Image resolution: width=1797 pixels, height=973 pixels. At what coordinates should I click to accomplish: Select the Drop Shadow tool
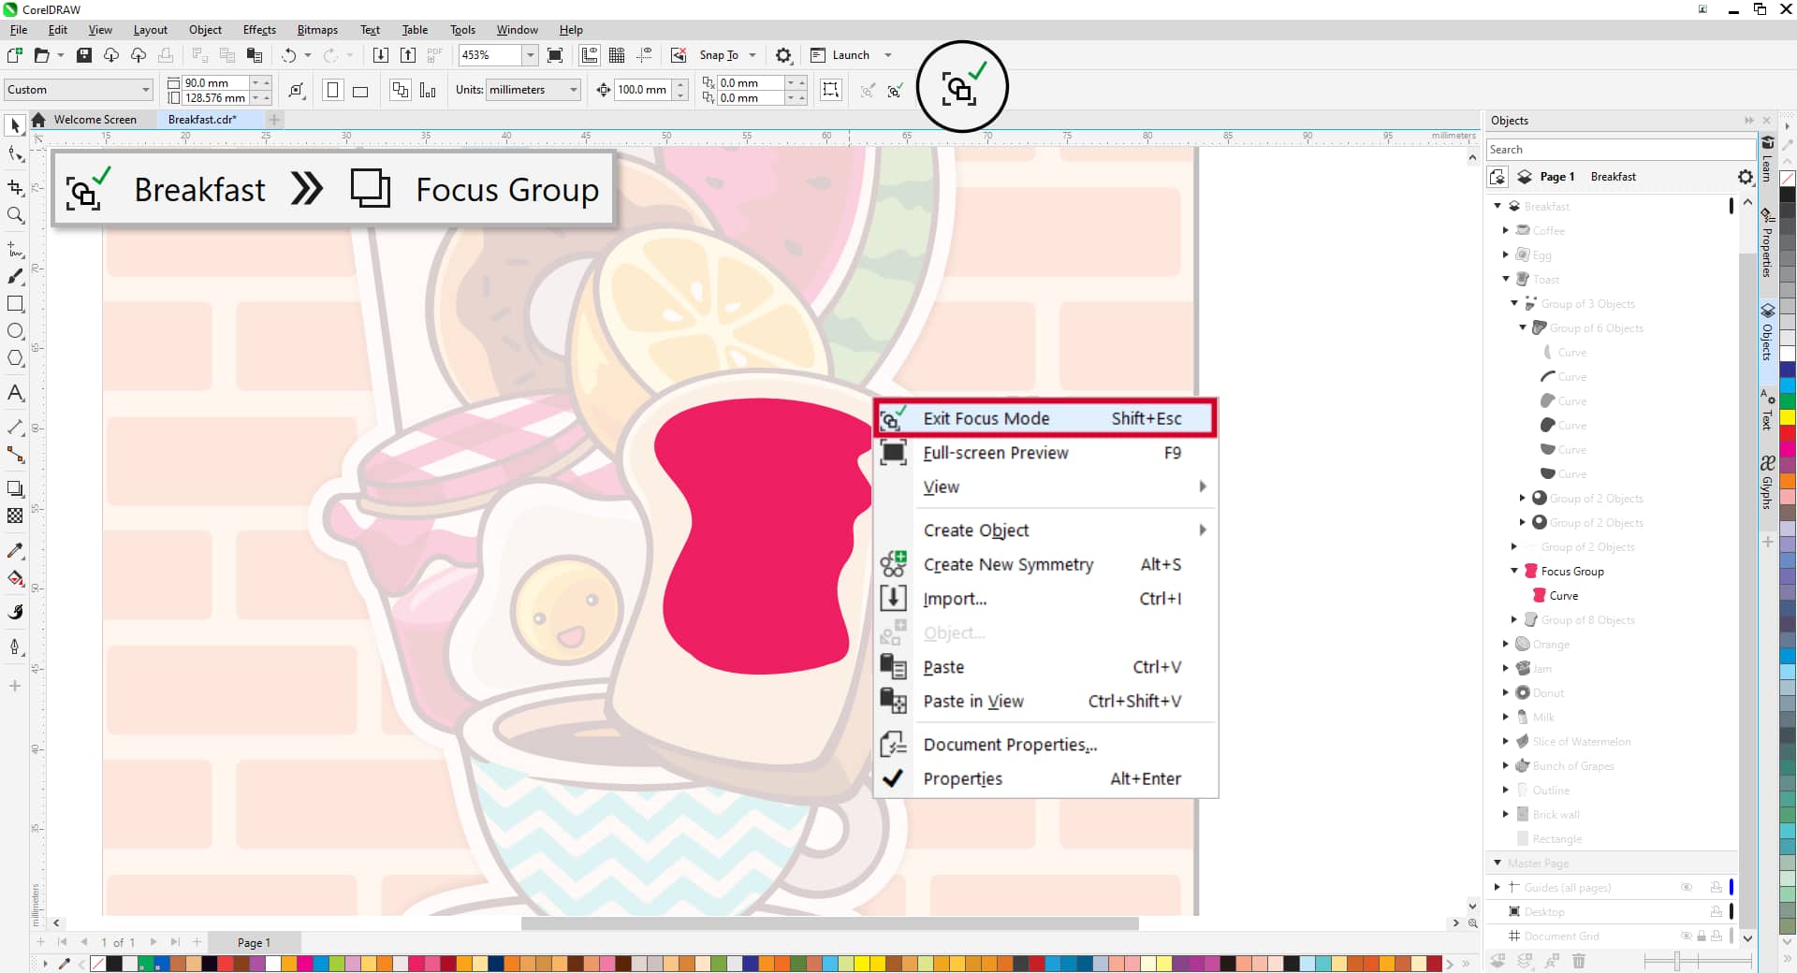click(x=15, y=488)
